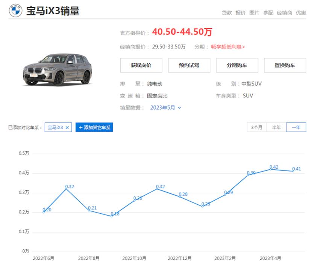Click the 0.42 peak data point

tap(271, 169)
